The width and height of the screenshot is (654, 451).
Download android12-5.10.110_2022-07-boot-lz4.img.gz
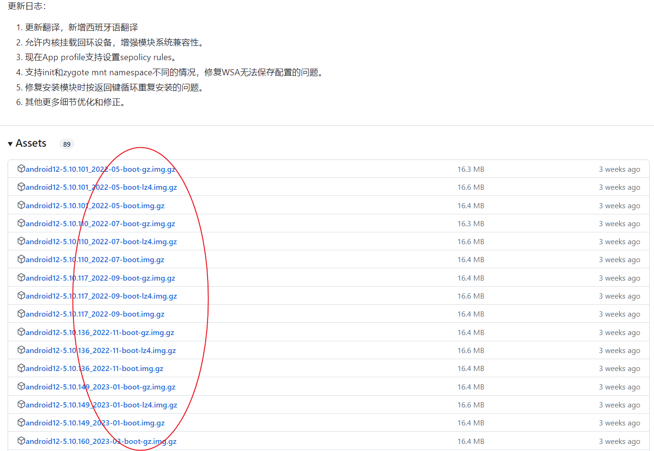click(x=101, y=242)
